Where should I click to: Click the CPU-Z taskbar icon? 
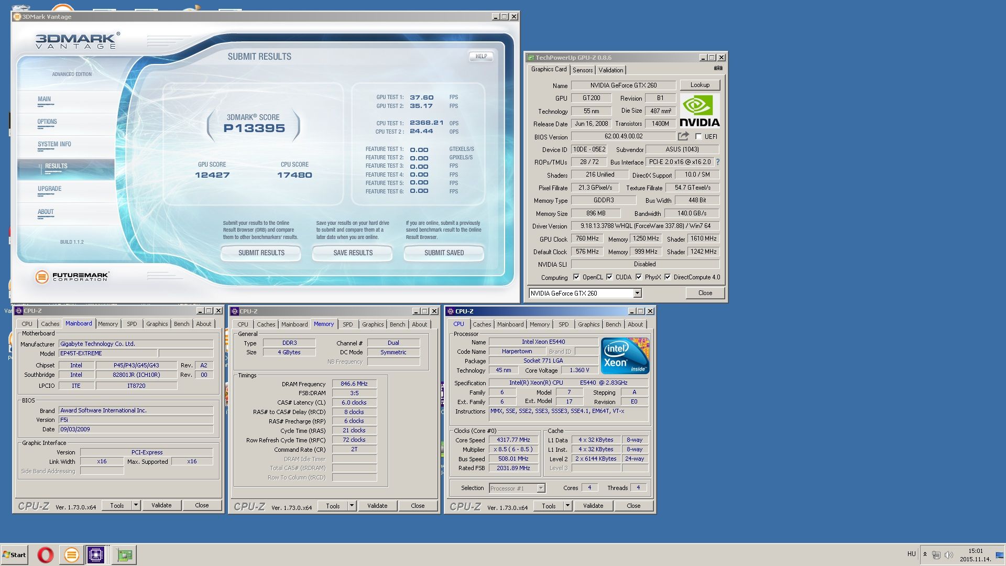pyautogui.click(x=96, y=554)
